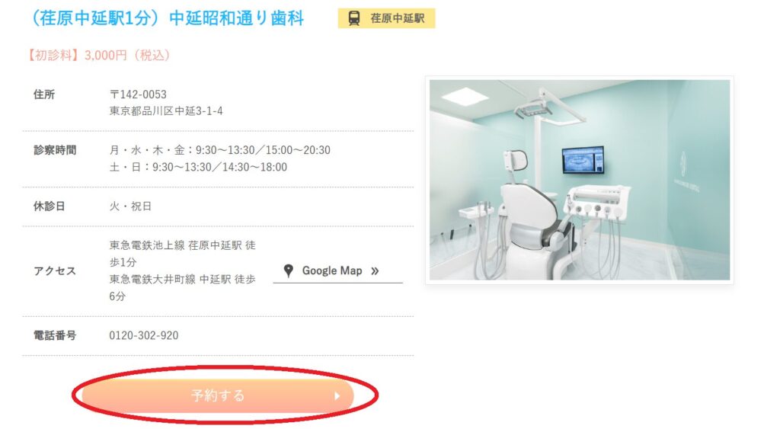Click the address 東京都品川区中延3-1-4
780x432 pixels.
coord(166,111)
